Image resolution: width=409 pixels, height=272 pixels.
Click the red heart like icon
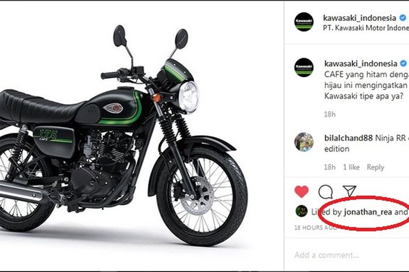pos(301,192)
